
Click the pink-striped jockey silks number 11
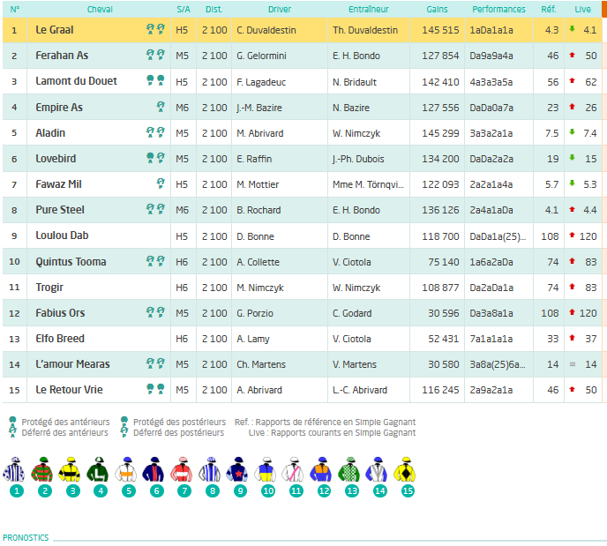pyautogui.click(x=293, y=470)
